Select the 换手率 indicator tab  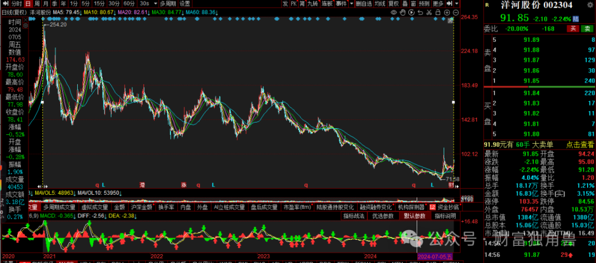167,207
